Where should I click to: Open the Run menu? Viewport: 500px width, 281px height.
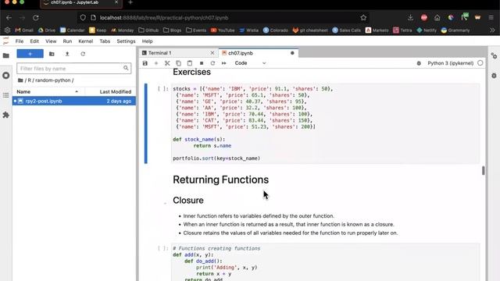coord(67,41)
